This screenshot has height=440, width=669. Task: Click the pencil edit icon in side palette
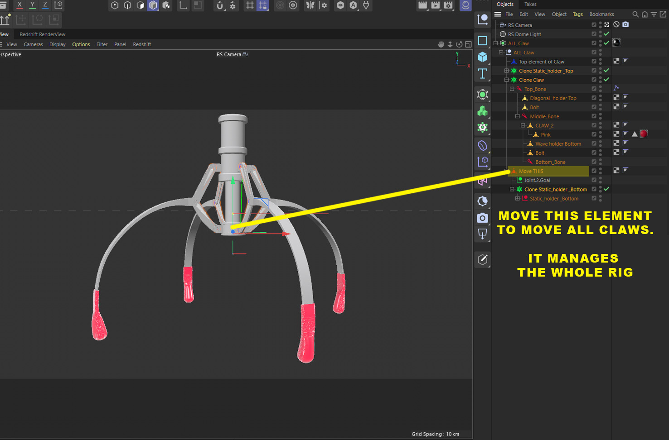(483, 260)
